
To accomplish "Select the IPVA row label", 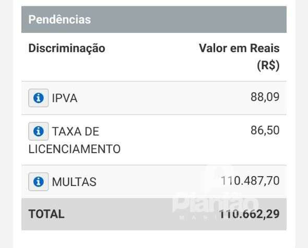I will (x=65, y=98).
